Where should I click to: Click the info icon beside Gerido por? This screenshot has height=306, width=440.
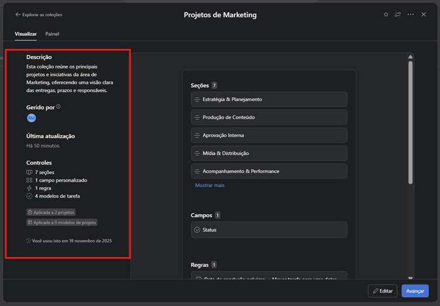point(59,107)
